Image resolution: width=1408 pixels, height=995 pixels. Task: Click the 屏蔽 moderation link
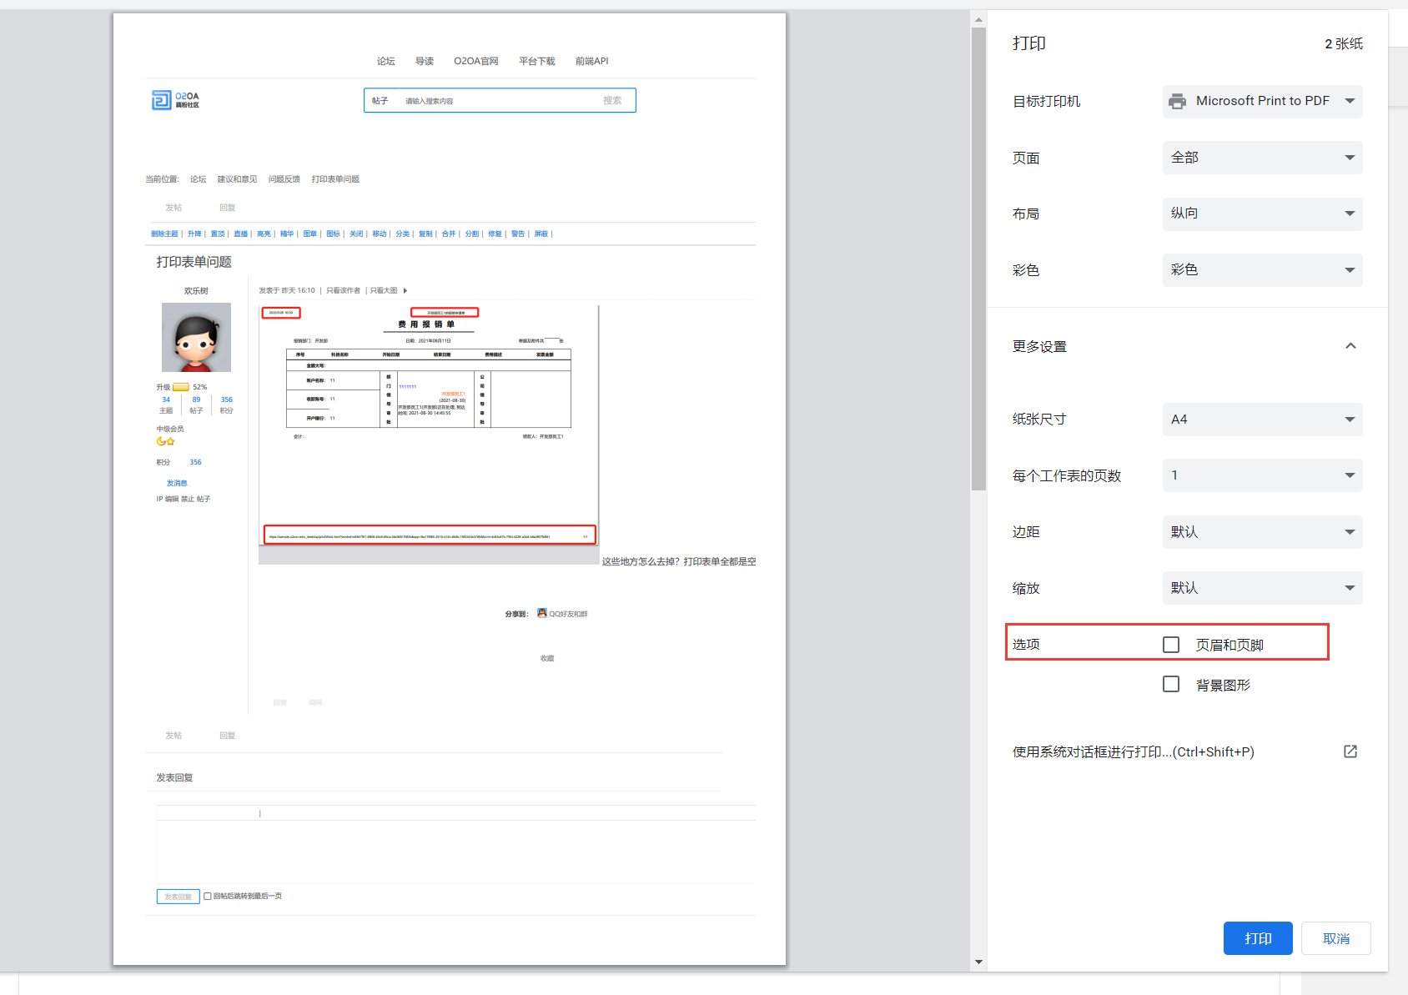click(x=541, y=234)
